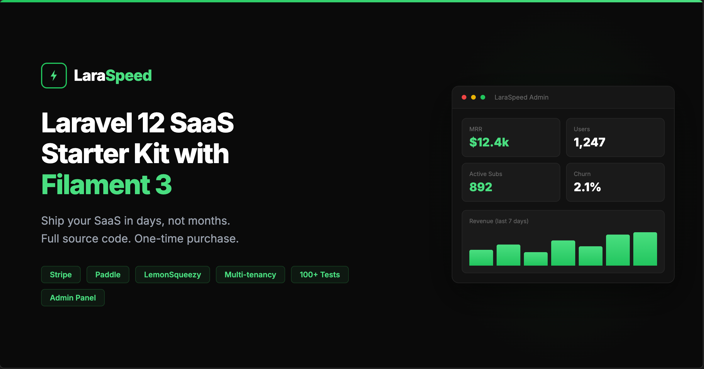Image resolution: width=704 pixels, height=369 pixels.
Task: Open the MRR $12.4k stat card
Action: point(511,137)
